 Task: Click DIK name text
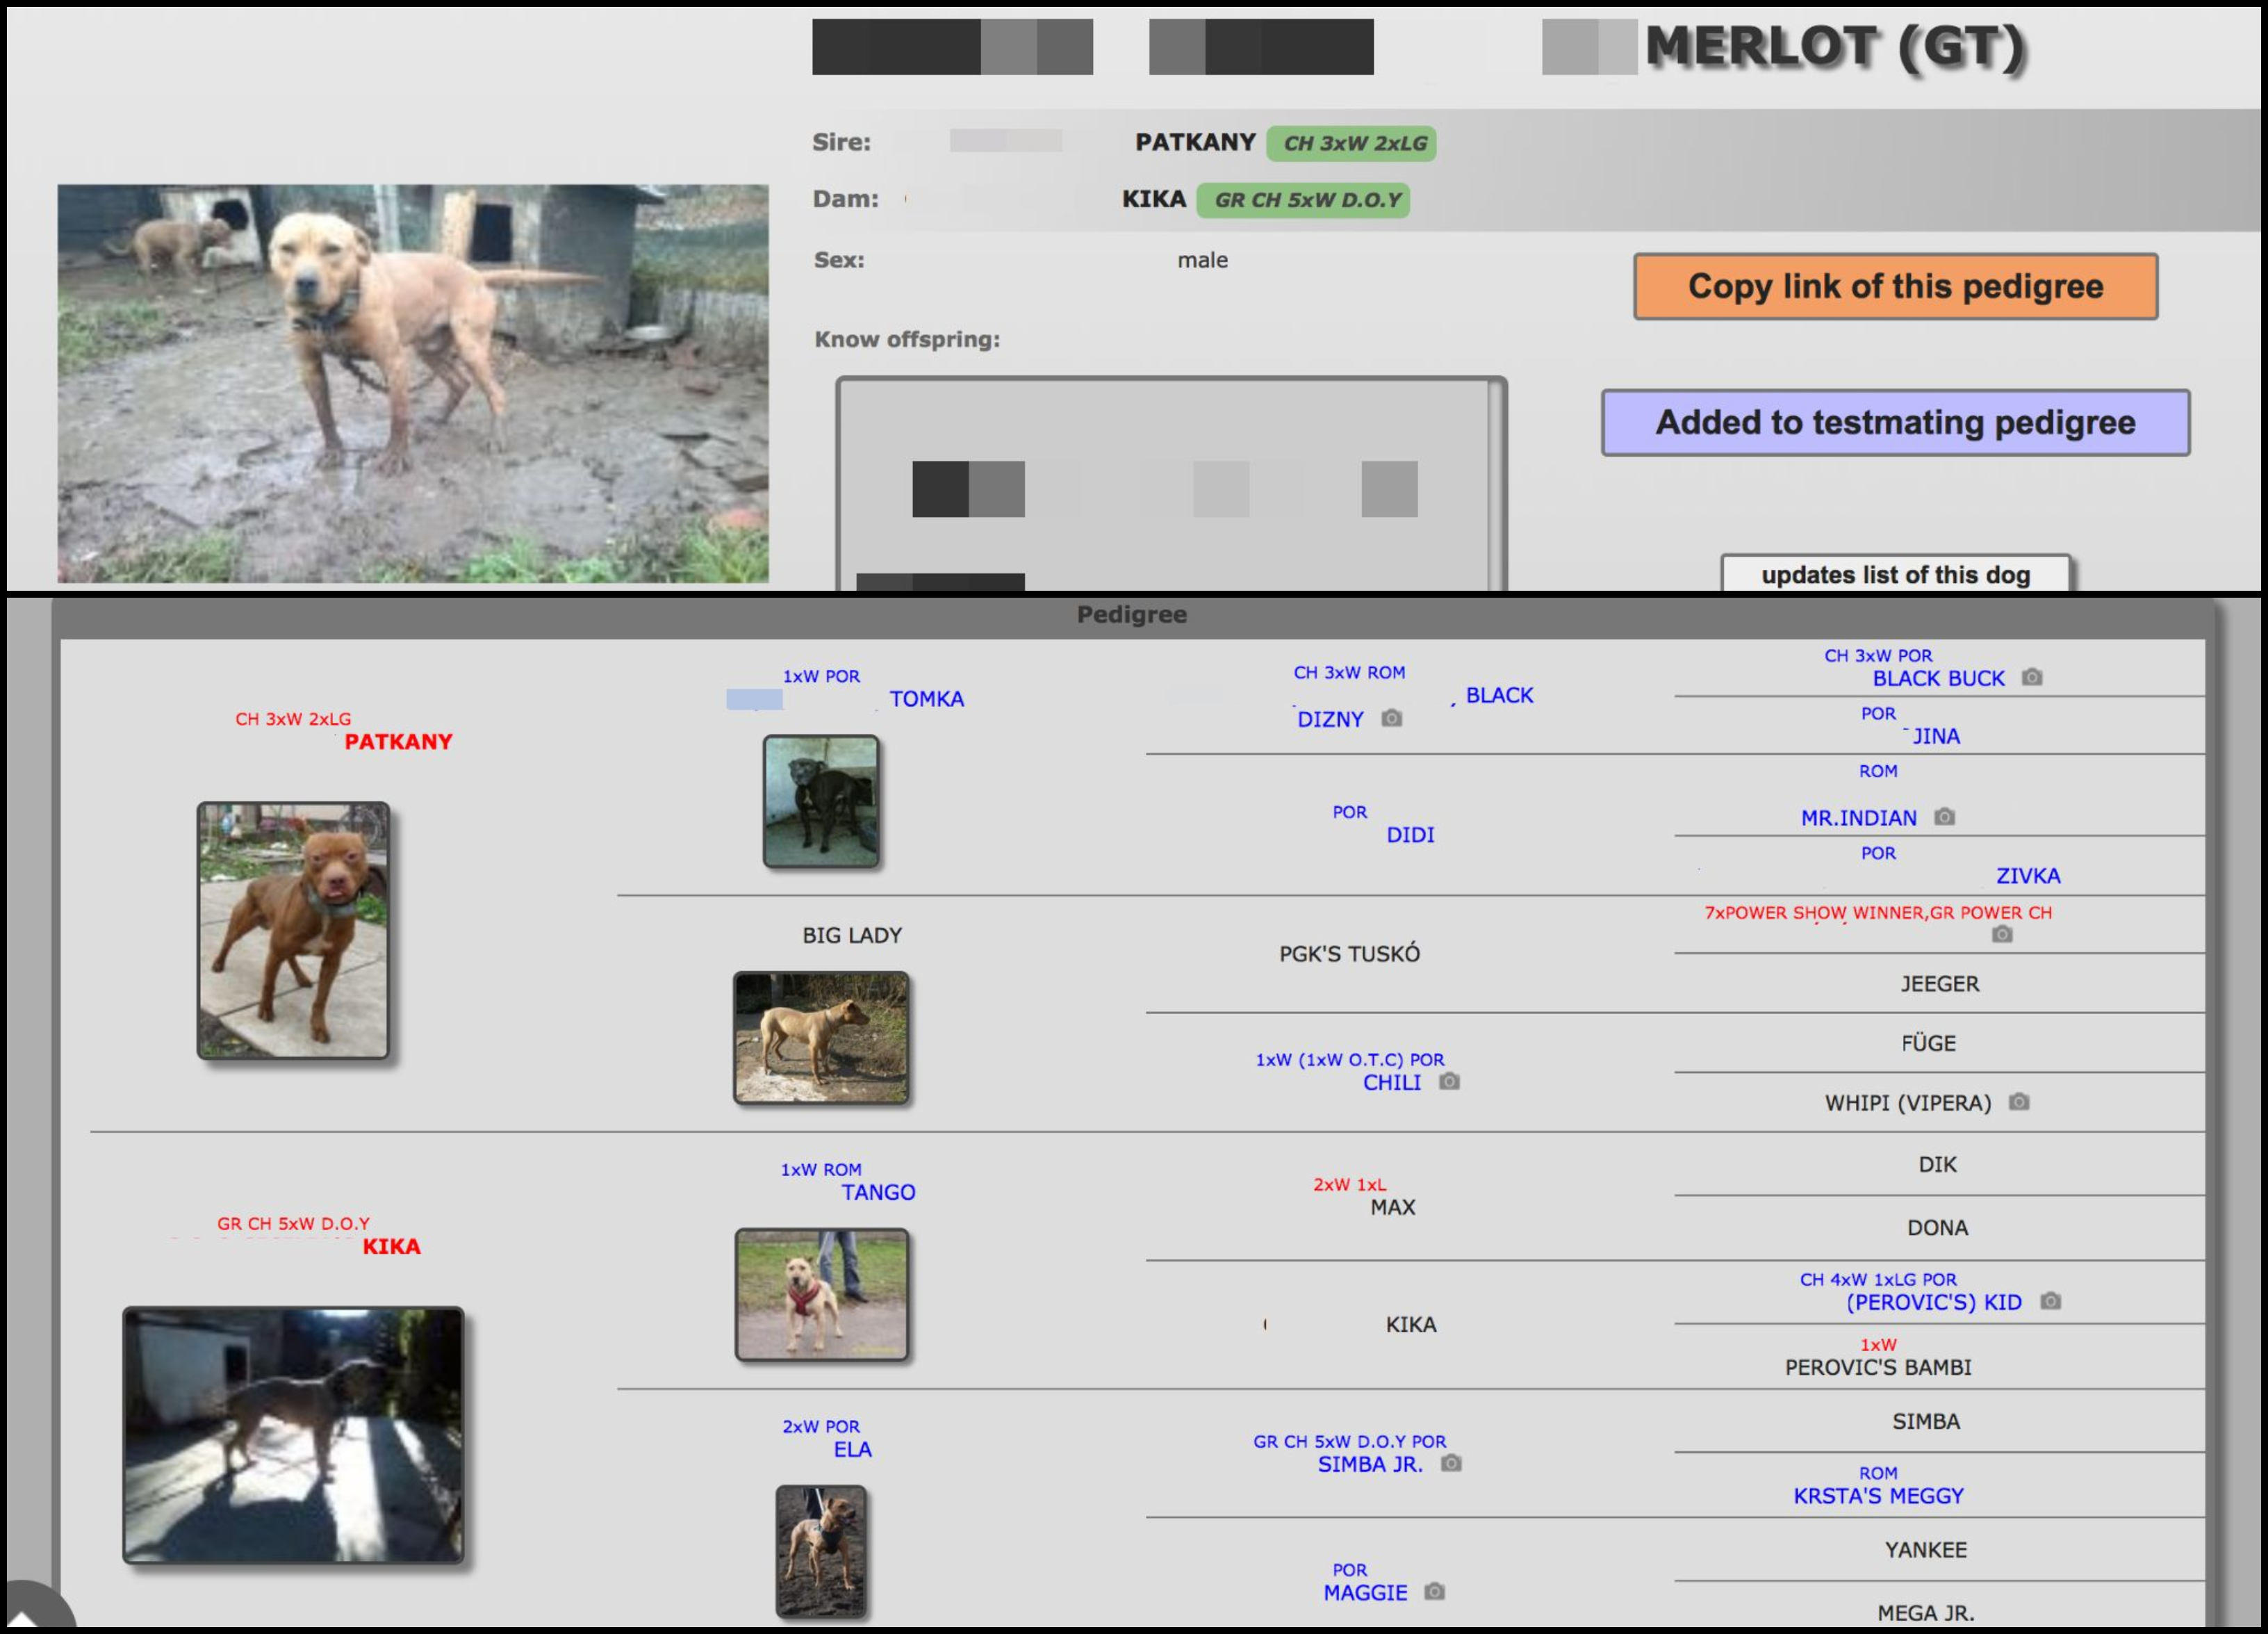pos(1937,1164)
